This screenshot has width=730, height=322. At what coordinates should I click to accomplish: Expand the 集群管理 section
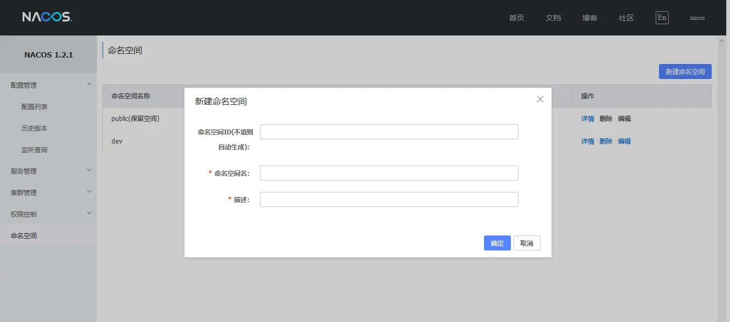[x=48, y=192]
